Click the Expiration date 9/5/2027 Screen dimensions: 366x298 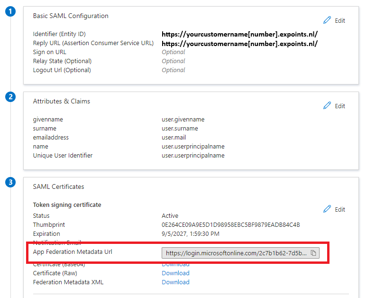(191, 234)
